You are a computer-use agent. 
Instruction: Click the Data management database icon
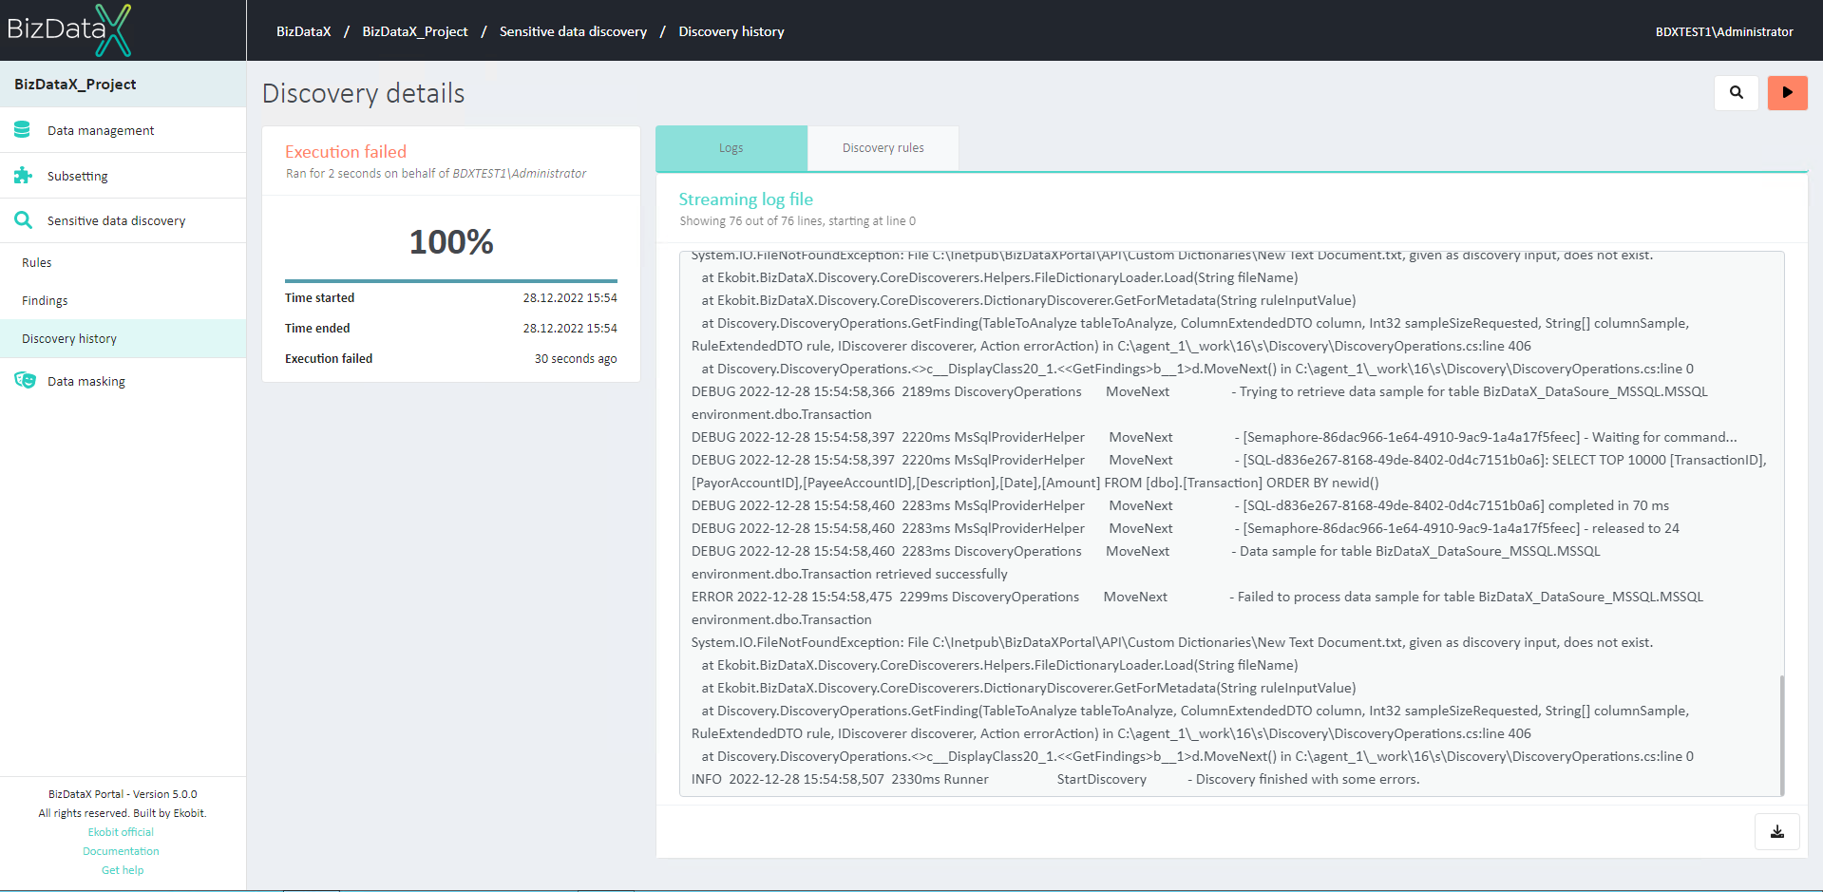[x=23, y=130]
